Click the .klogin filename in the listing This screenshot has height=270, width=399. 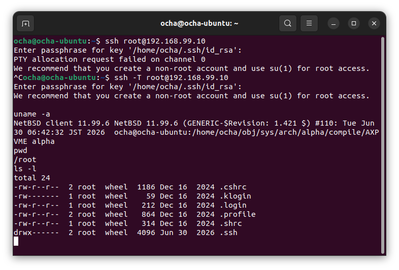(236, 196)
